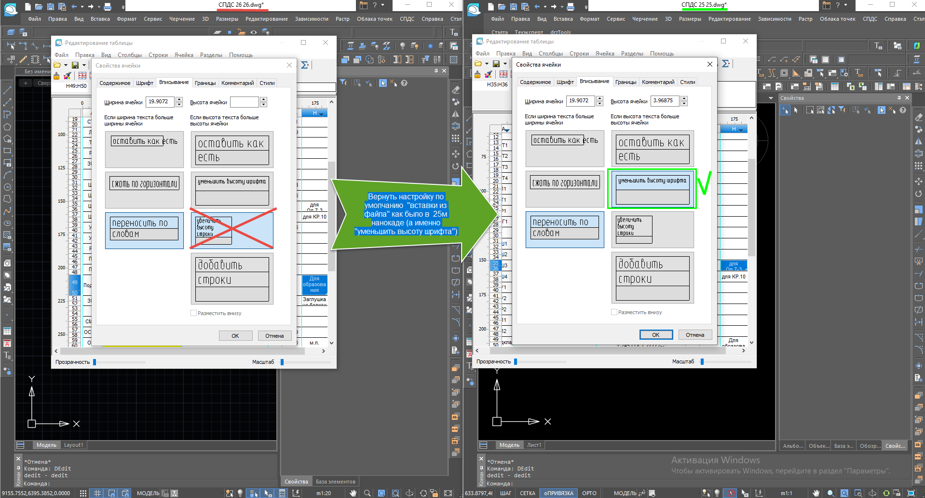
Task: Expand the open-file dropdown arrow in right table editor
Action: 487,64
